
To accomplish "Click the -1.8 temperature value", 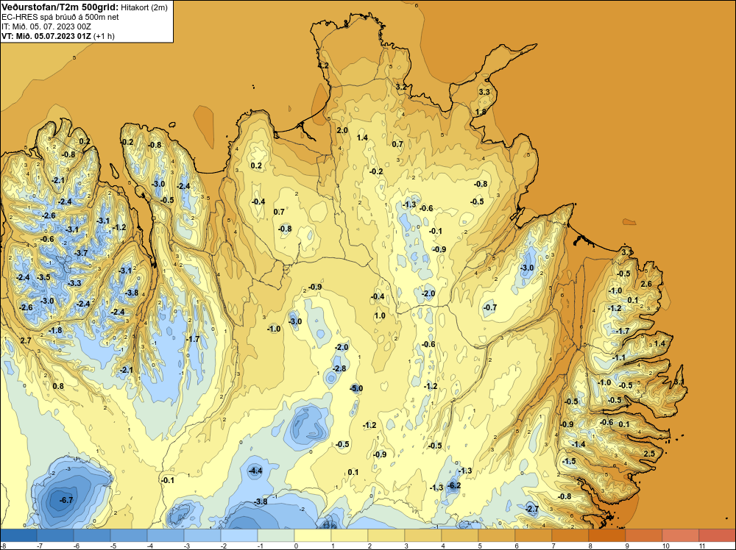I will [x=55, y=331].
